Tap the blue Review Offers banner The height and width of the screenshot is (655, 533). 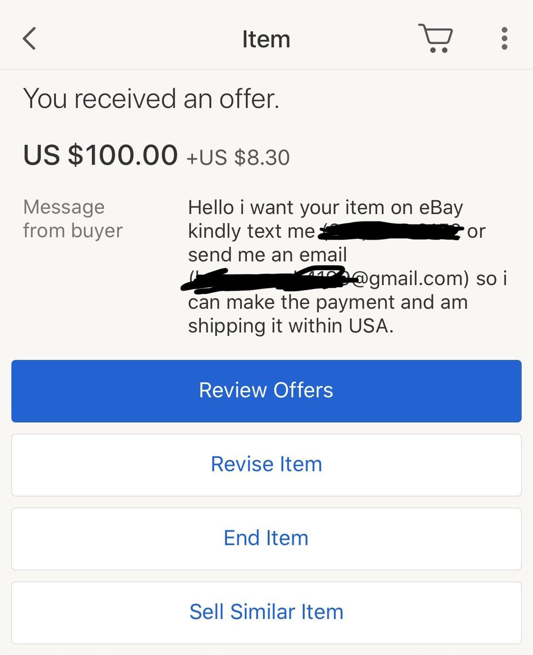(x=266, y=391)
